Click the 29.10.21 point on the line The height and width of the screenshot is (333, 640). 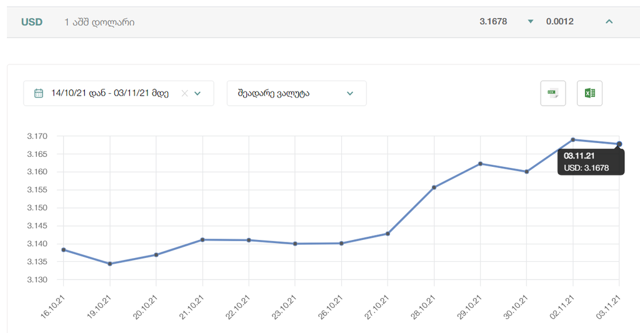click(x=480, y=164)
